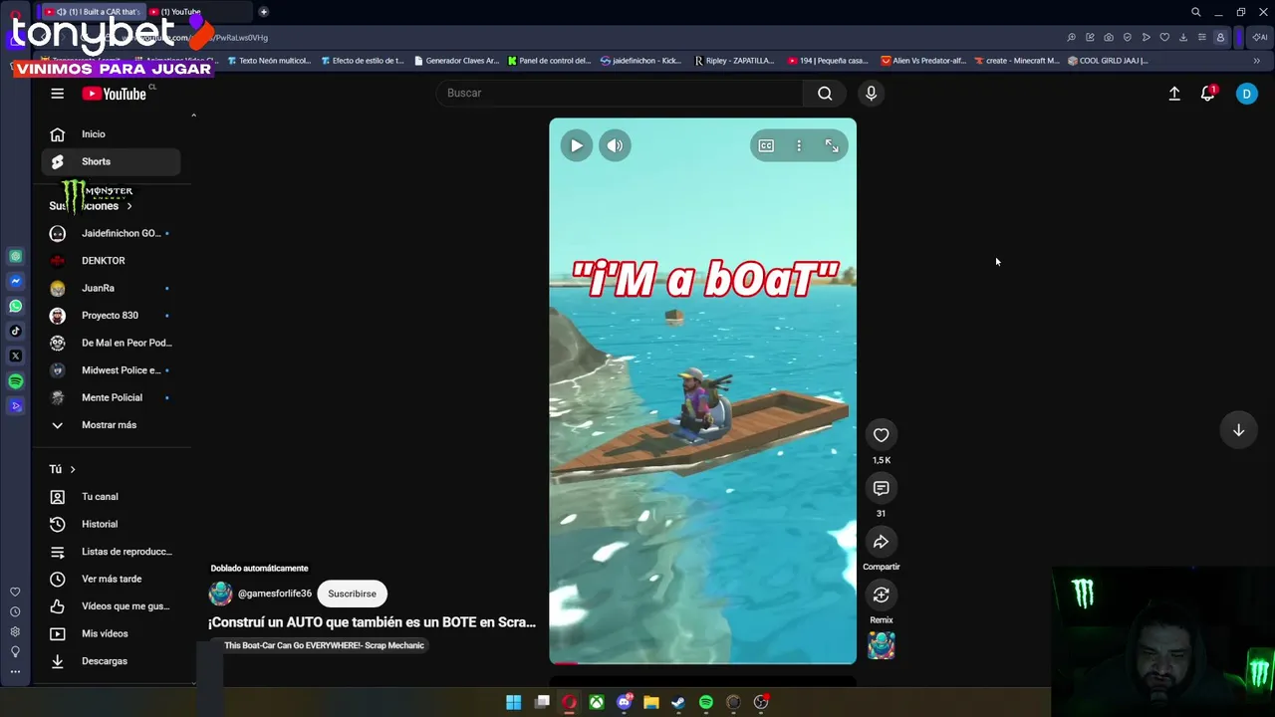Open Listas de reproducción in sidebar
Image resolution: width=1275 pixels, height=717 pixels.
click(111, 552)
